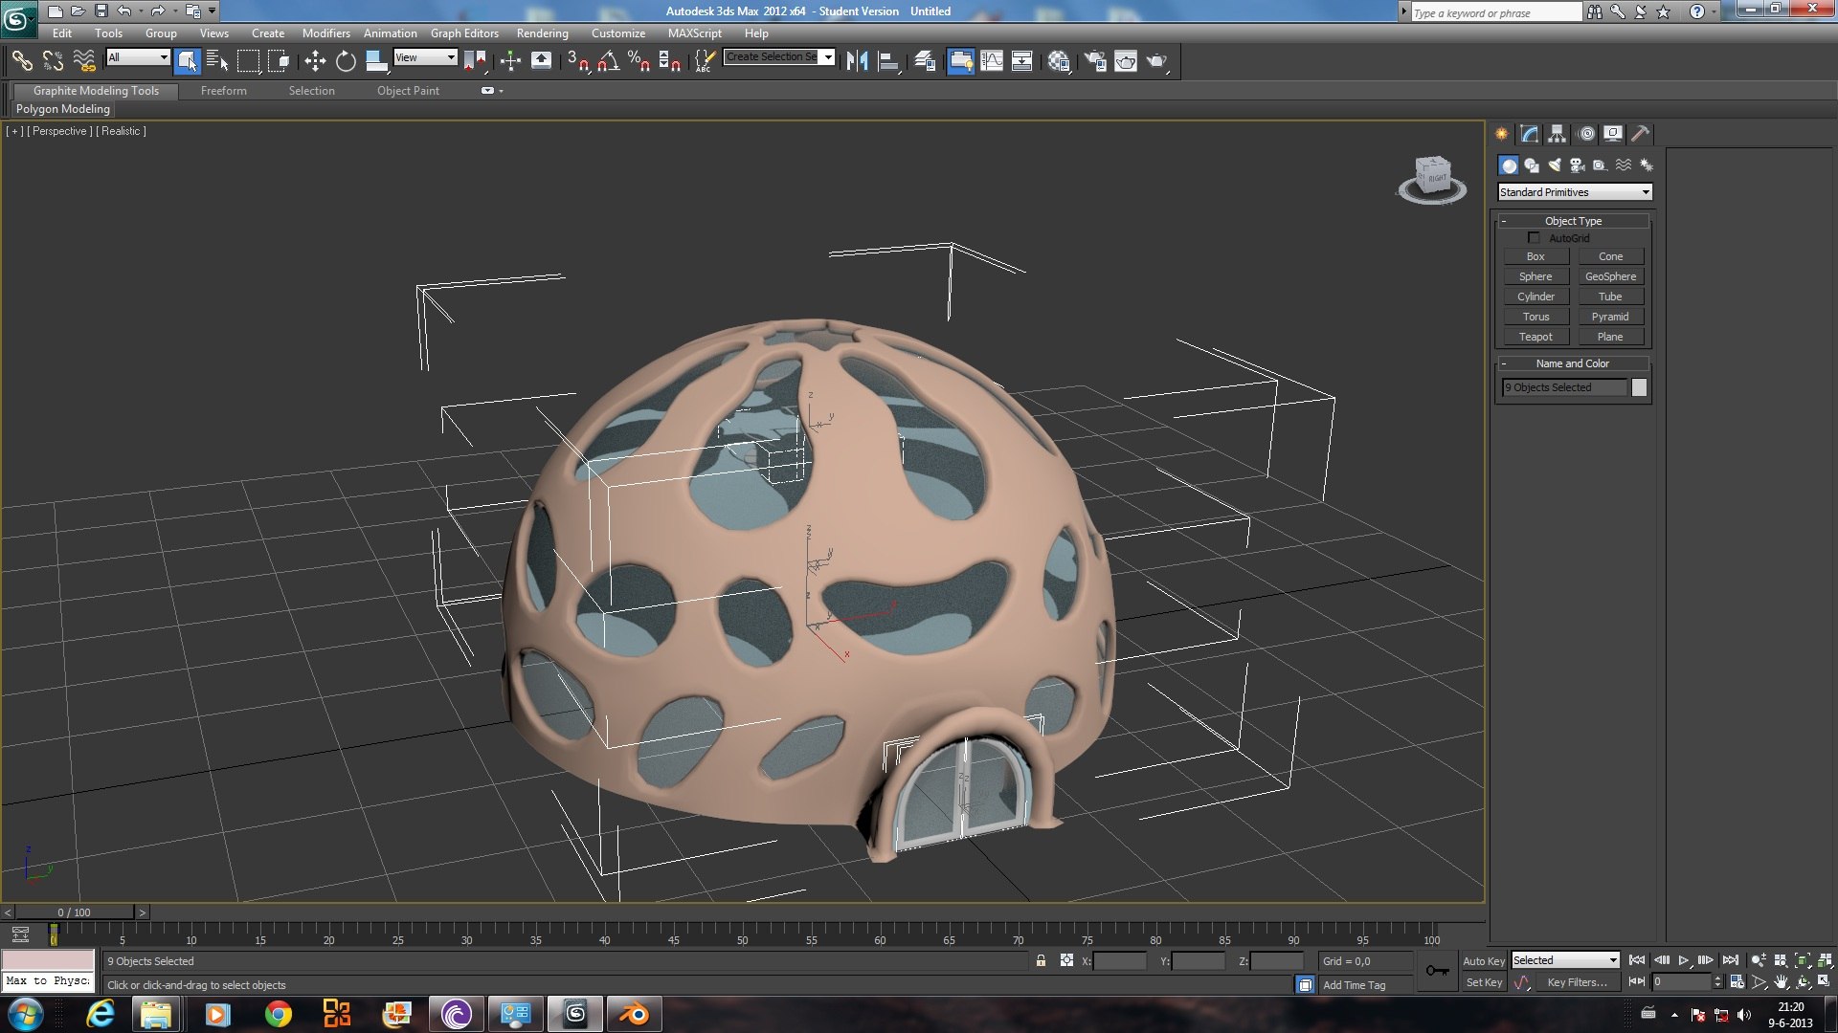Open the Modifiers menu

325,33
